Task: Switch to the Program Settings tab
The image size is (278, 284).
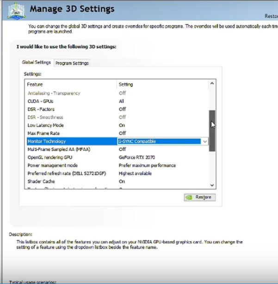Action: click(x=72, y=63)
